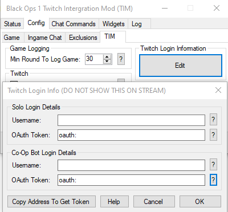Focus the Solo Login Username field

coord(131,120)
